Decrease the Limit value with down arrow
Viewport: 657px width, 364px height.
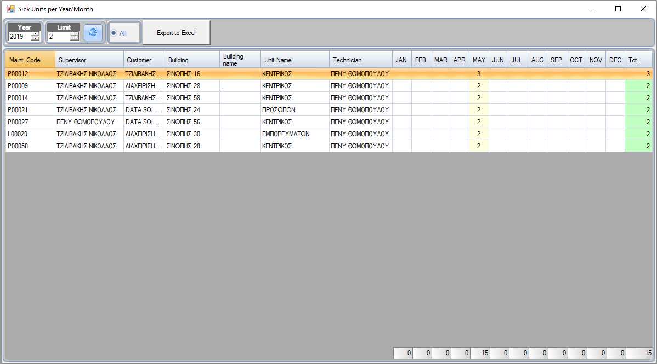[x=75, y=39]
